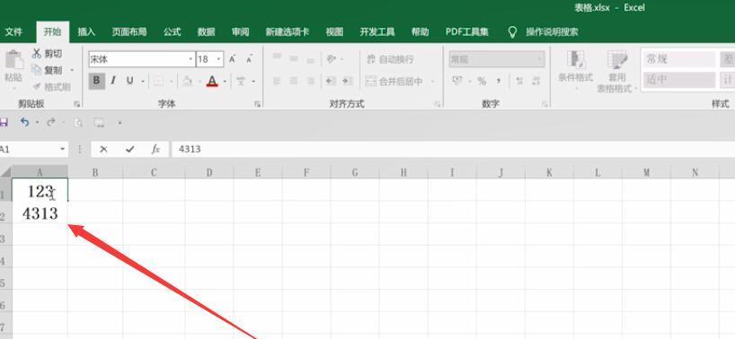Open the font name 宋体 dropdown arrow
Image resolution: width=735 pixels, height=339 pixels.
tap(190, 59)
